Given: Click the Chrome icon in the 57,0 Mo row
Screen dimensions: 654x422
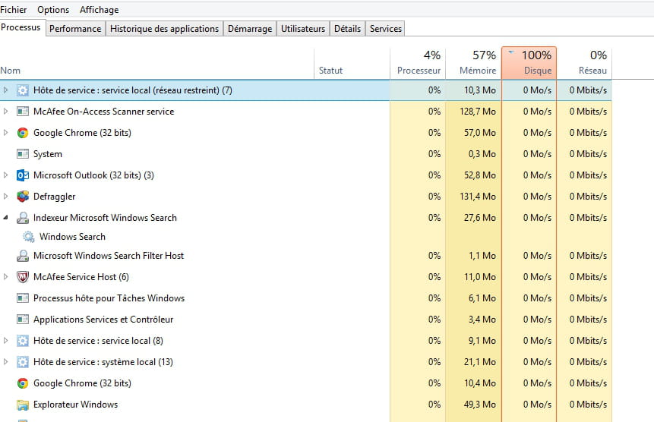Looking at the screenshot, I should click(x=23, y=133).
